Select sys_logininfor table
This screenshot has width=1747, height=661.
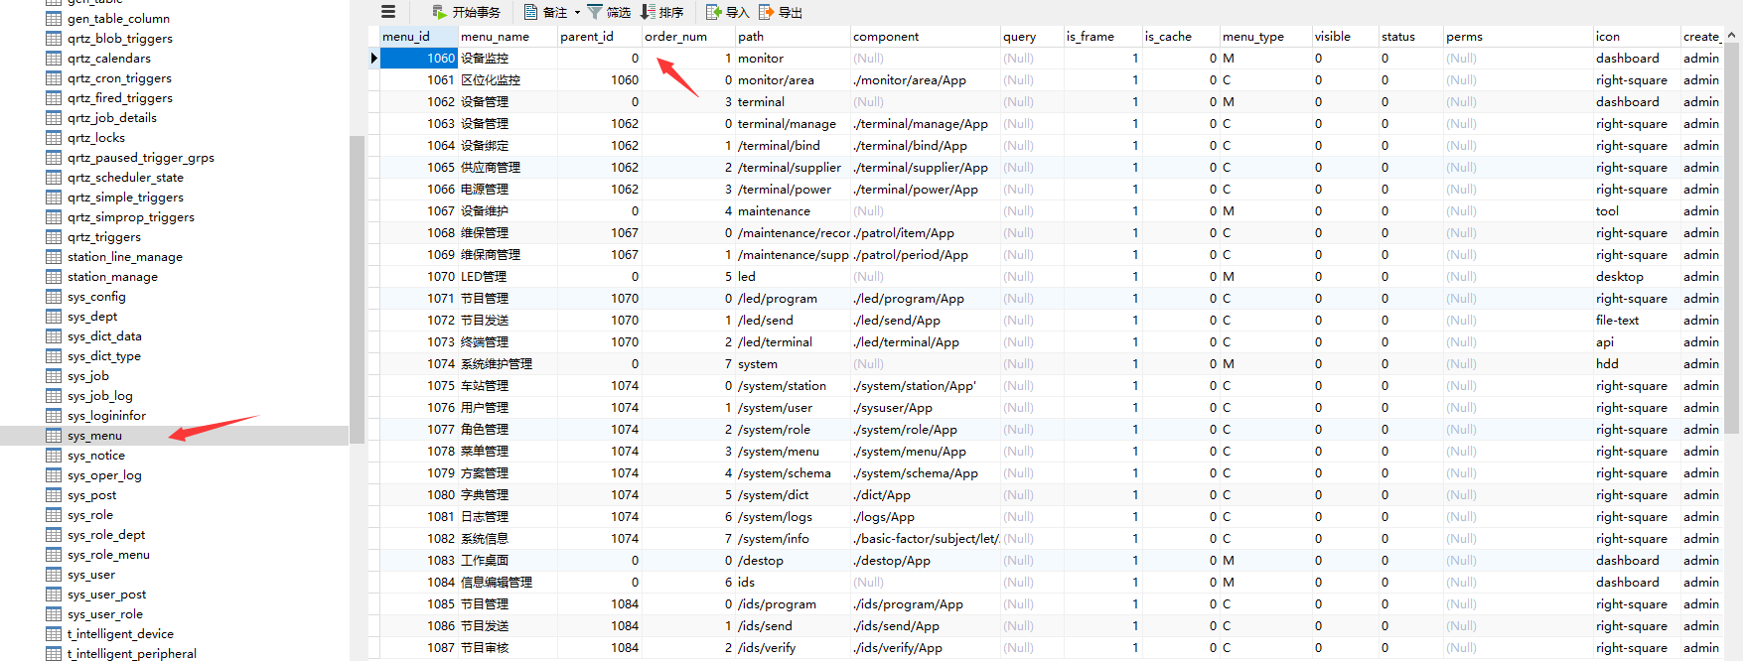106,416
